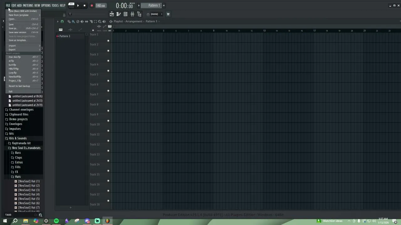Image resolution: width=401 pixels, height=225 pixels.
Task: Expand the Import submenu
Action: pyautogui.click(x=23, y=46)
